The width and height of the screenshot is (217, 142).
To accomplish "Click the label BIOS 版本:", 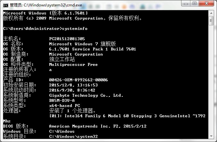I will click(x=16, y=126).
